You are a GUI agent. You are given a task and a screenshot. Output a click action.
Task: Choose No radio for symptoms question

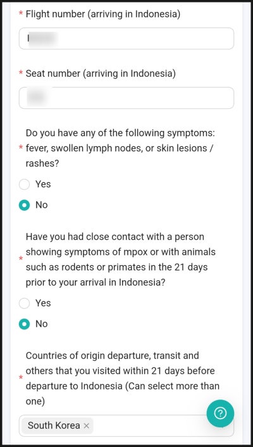(x=24, y=205)
